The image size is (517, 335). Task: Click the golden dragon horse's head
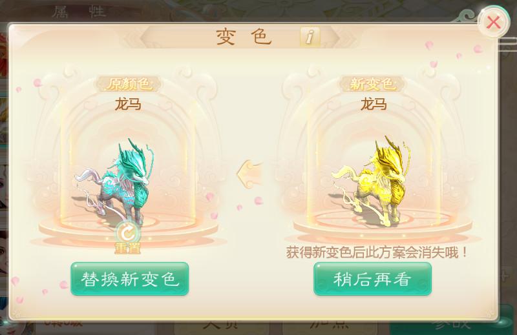click(x=392, y=162)
